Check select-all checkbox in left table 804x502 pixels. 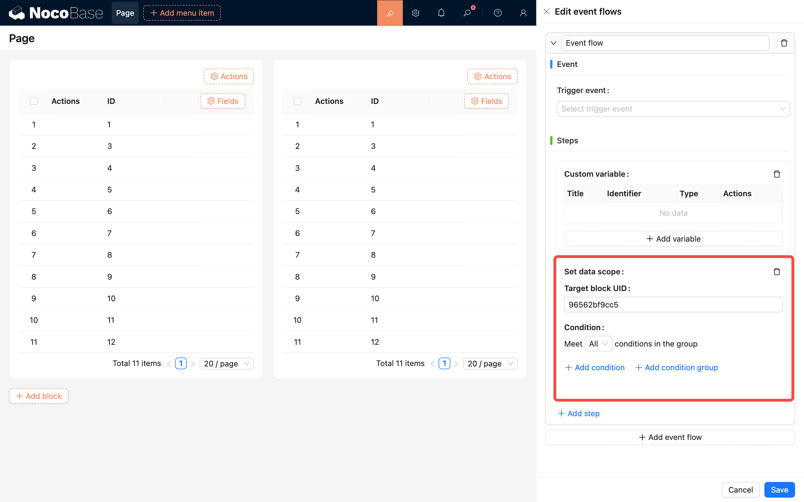34,101
